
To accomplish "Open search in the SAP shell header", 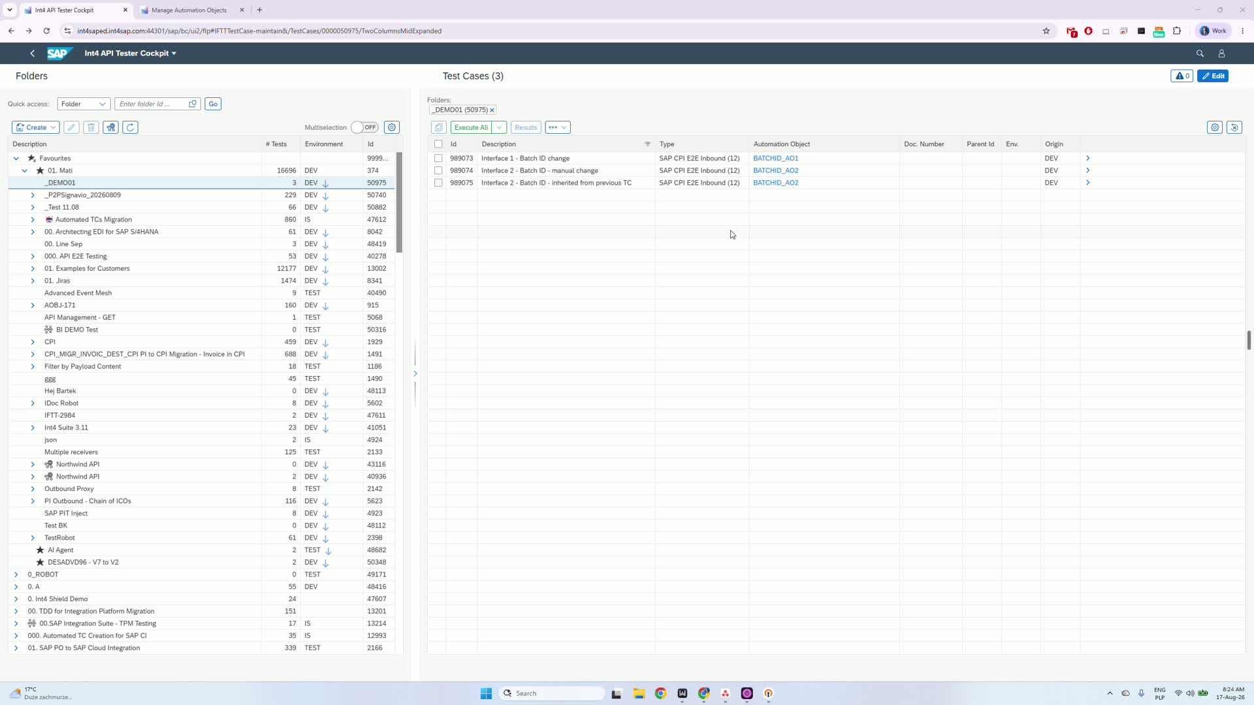I will click(1200, 54).
